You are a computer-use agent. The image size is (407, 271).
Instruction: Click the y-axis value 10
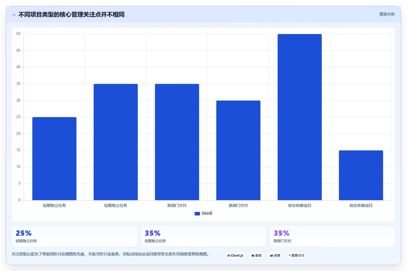pos(18,167)
